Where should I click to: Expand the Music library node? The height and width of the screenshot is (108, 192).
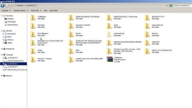(x=3, y=37)
